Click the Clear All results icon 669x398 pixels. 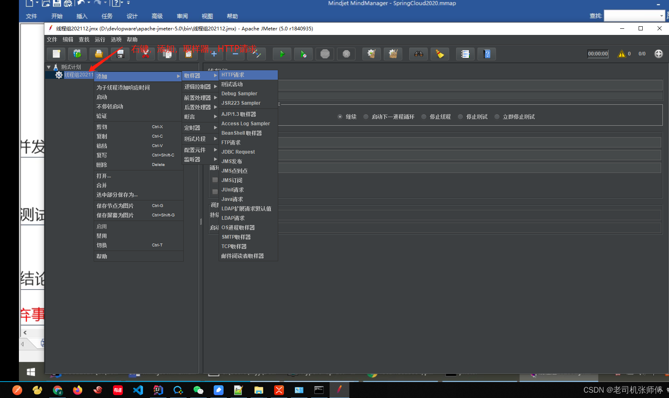(393, 54)
